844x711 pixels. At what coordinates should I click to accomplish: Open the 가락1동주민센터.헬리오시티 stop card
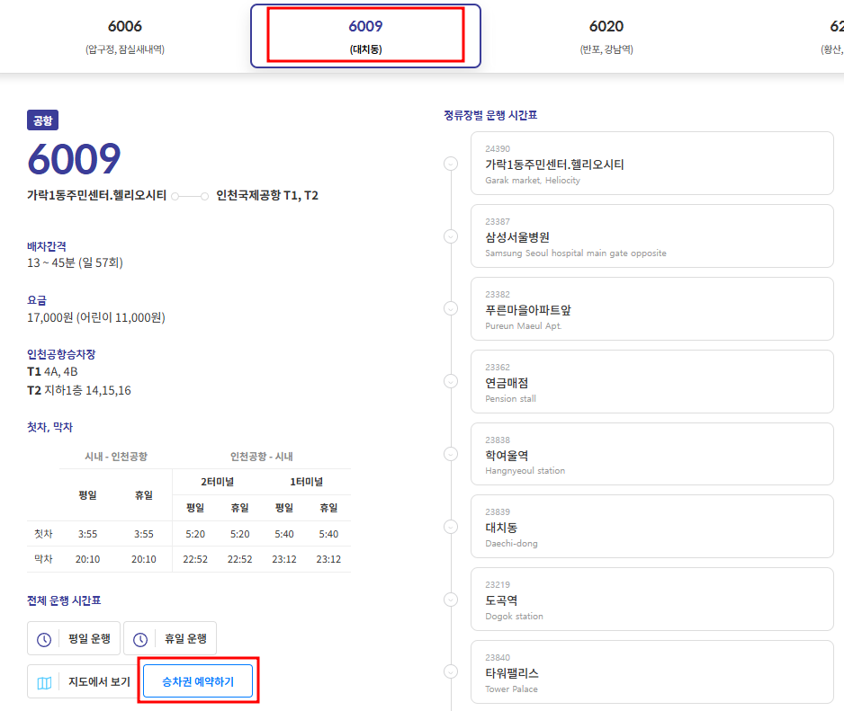coord(651,164)
